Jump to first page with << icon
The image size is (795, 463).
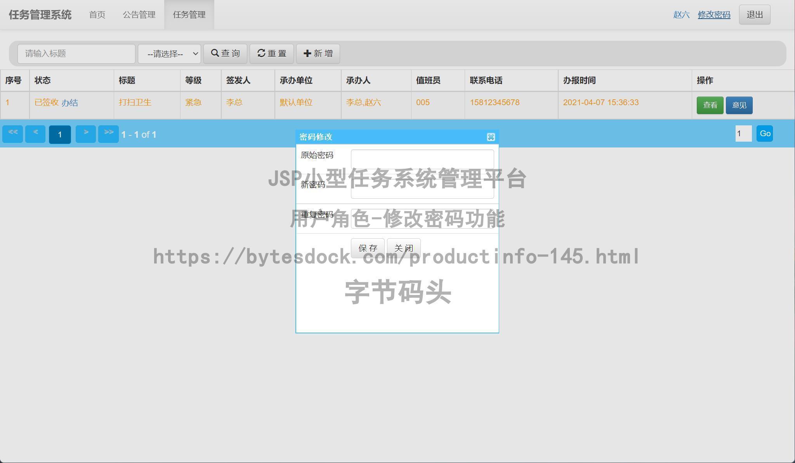tap(12, 133)
